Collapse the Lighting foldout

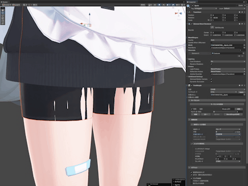click(188, 59)
